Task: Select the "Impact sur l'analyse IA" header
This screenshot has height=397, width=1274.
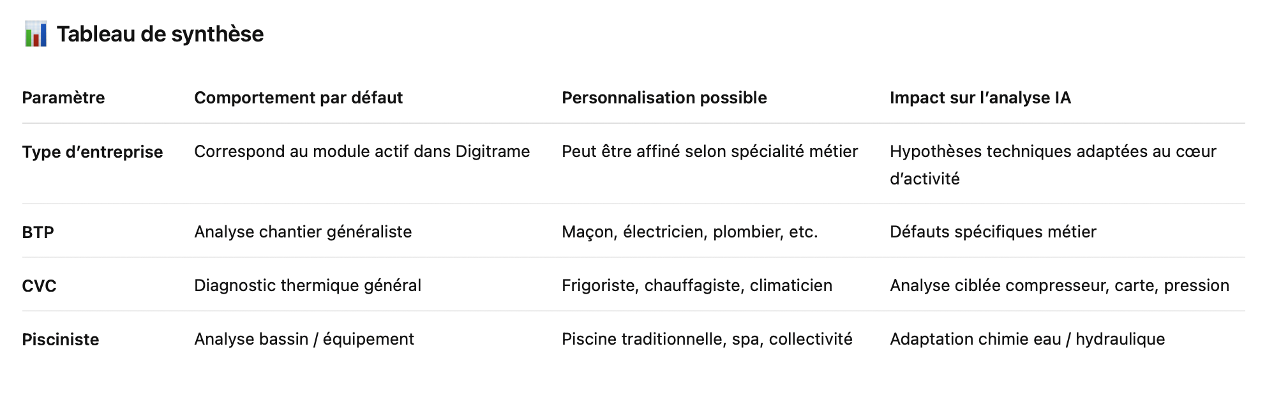Action: [980, 98]
